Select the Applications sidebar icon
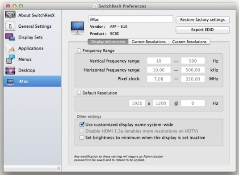 click(x=10, y=48)
